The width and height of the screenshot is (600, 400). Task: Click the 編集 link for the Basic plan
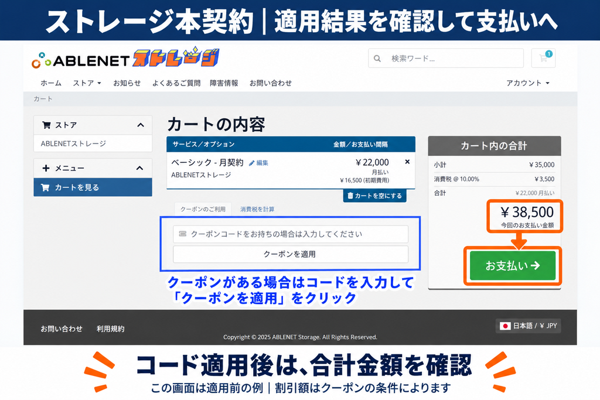tap(262, 163)
